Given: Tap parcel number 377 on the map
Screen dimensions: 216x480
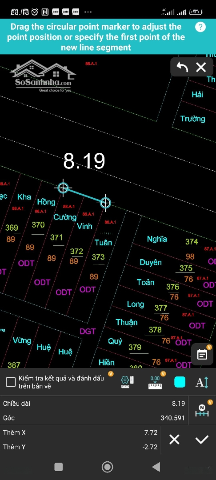Looking at the screenshot, I should click(x=161, y=308).
